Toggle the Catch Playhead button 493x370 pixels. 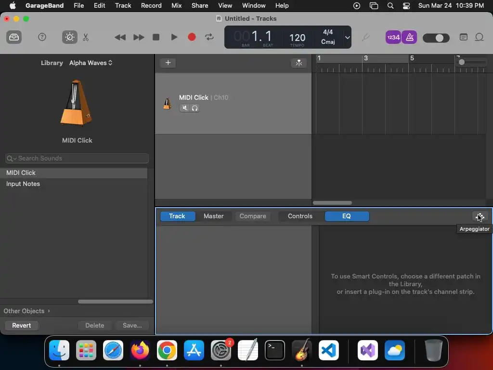coord(298,63)
